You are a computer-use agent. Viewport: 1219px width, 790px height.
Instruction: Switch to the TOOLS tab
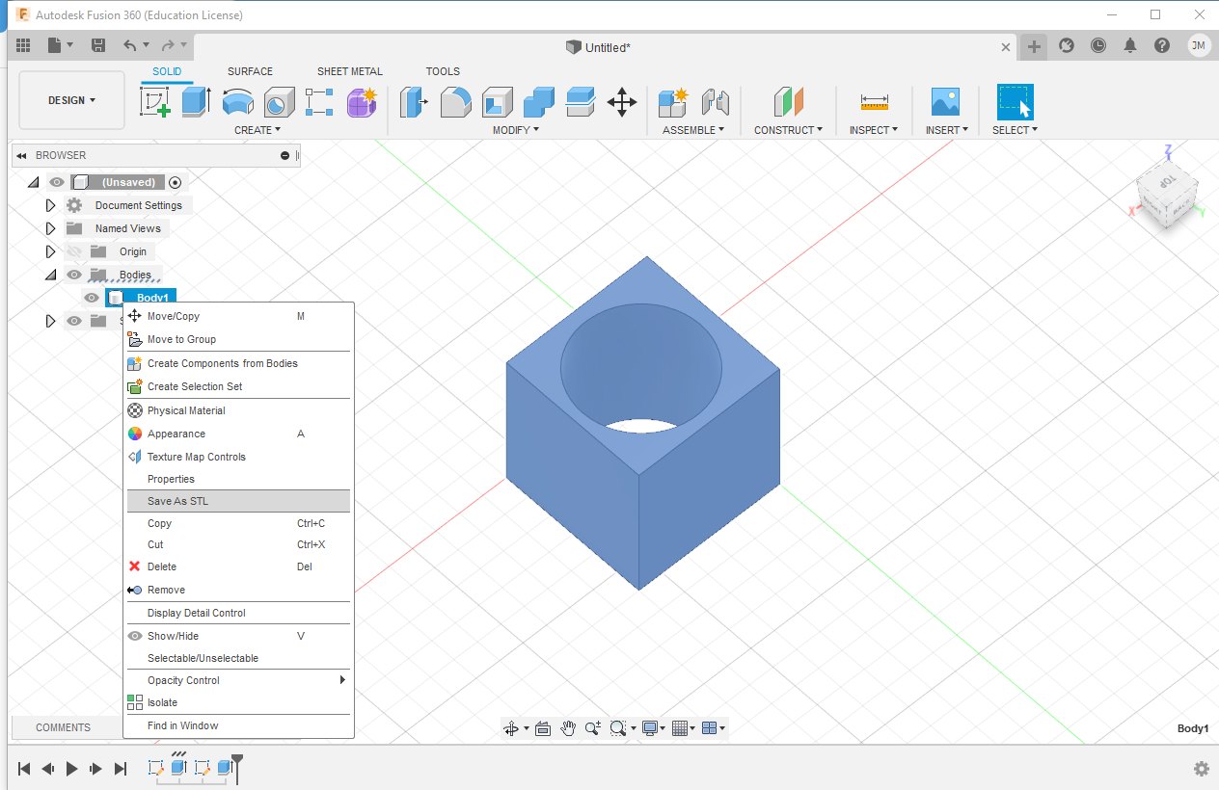(x=443, y=71)
